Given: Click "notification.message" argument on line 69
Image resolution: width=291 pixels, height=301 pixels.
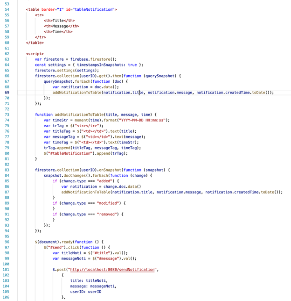Looking at the screenshot, I should (170, 93).
